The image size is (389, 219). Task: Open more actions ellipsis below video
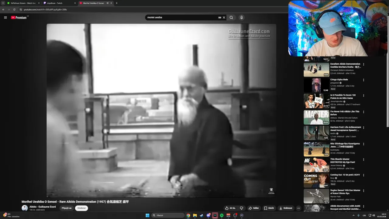click(x=298, y=208)
